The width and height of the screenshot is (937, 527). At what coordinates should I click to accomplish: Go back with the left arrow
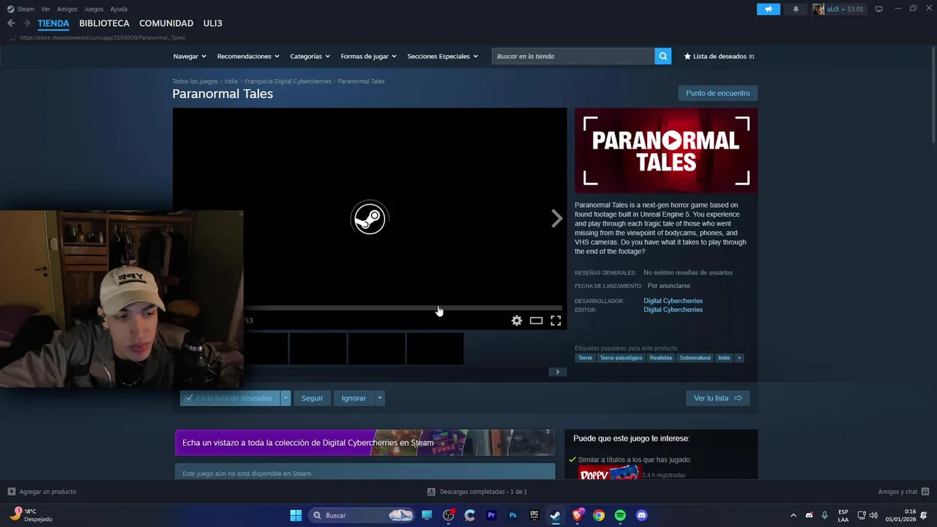coord(11,23)
